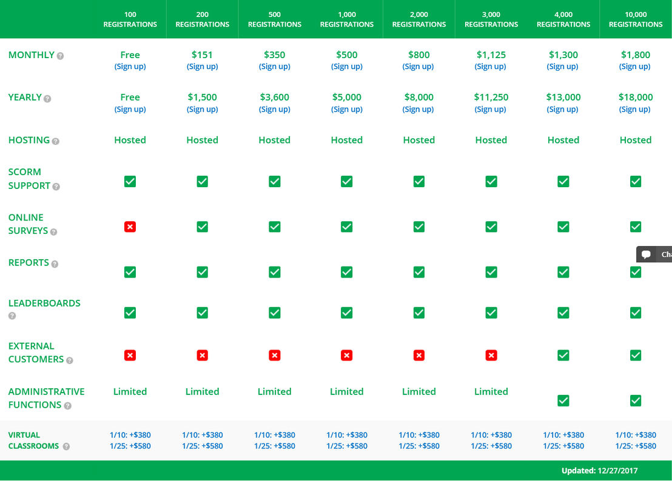The image size is (672, 481).
Task: Click Leaderboards checkmark for 4,000 registrations
Action: (x=563, y=313)
